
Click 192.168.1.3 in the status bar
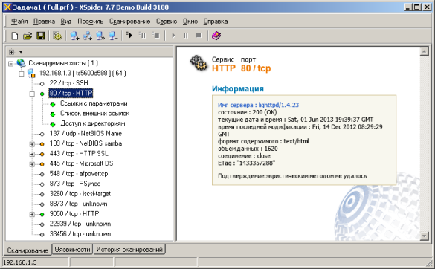(20, 262)
